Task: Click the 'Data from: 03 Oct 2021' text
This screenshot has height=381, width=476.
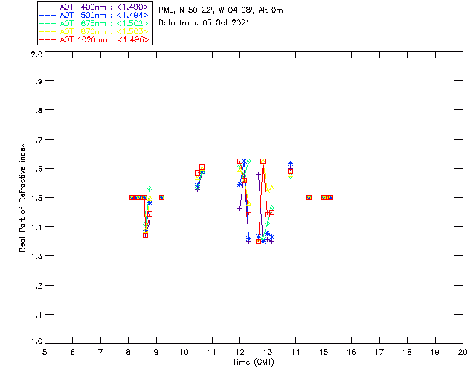Action: point(204,23)
